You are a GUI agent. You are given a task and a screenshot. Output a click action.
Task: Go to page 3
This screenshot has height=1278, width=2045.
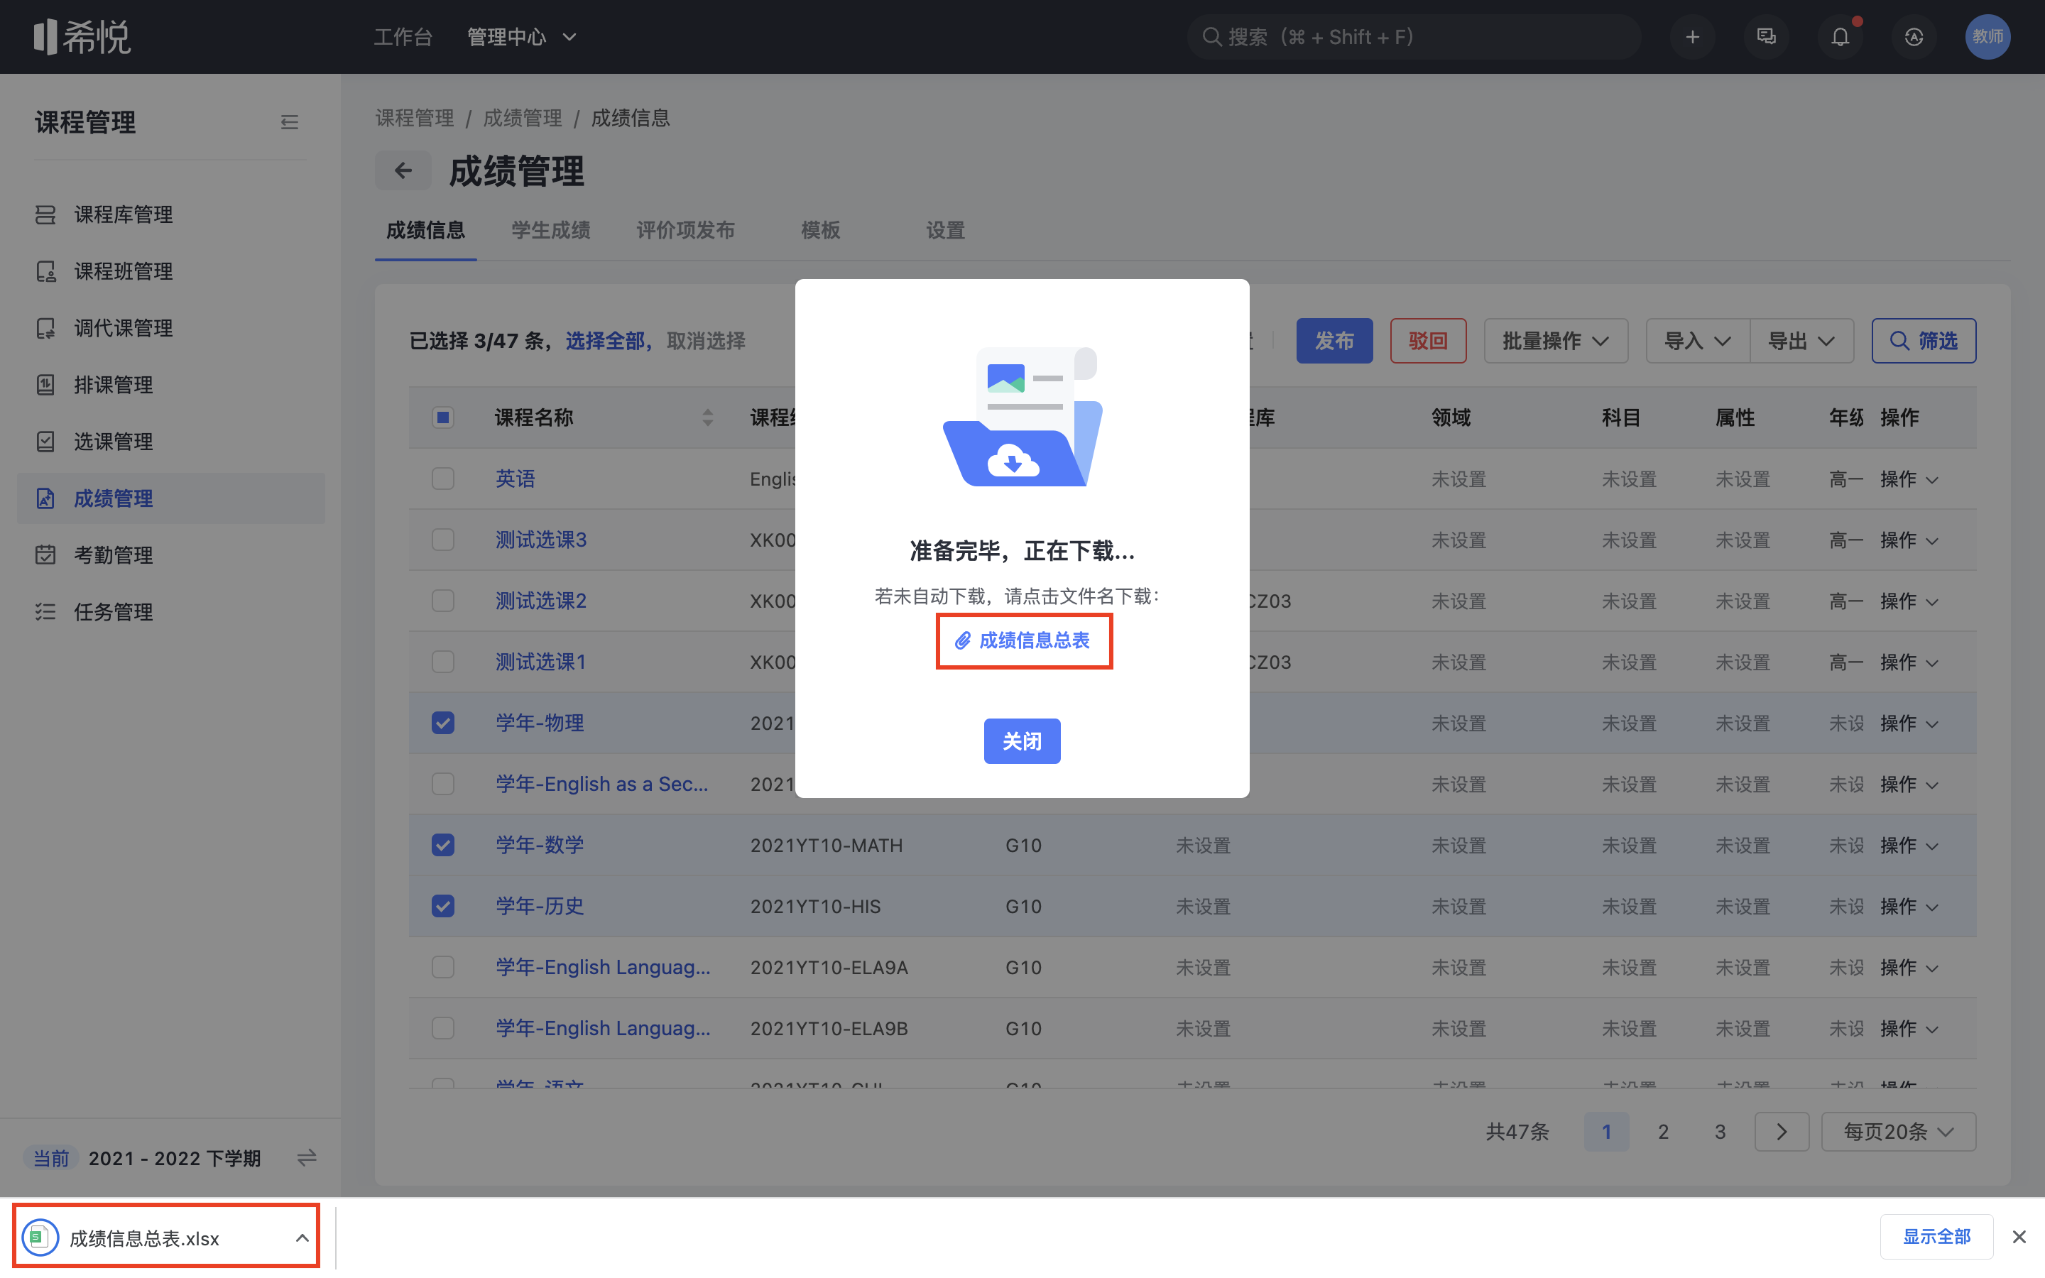pos(1719,1132)
